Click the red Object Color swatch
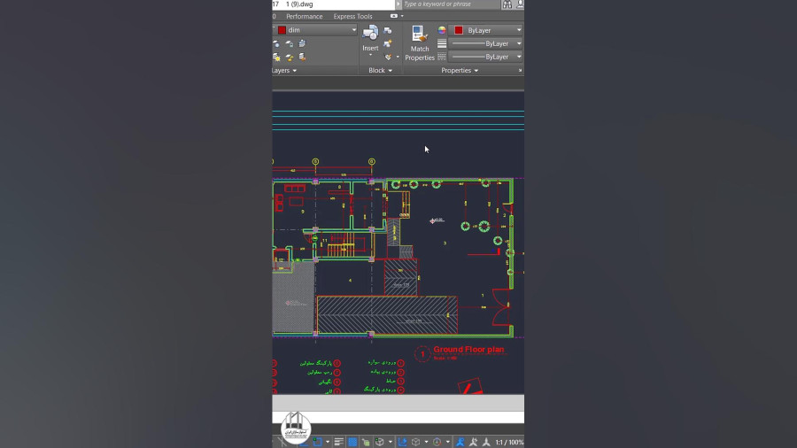 click(459, 30)
